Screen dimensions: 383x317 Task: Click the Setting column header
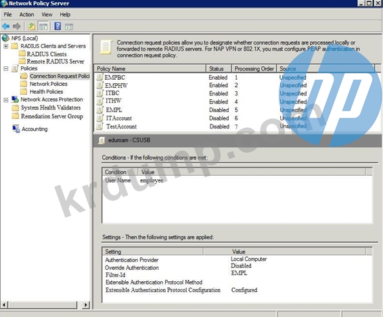(153, 251)
